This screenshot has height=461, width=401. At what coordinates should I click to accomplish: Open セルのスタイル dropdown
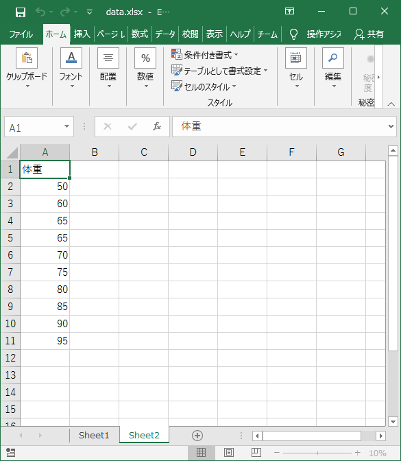pos(204,86)
